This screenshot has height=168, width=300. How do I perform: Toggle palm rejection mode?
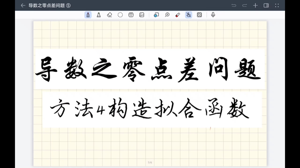[188, 15]
